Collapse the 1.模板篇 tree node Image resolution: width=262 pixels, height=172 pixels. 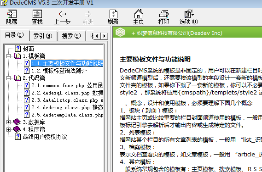8,56
